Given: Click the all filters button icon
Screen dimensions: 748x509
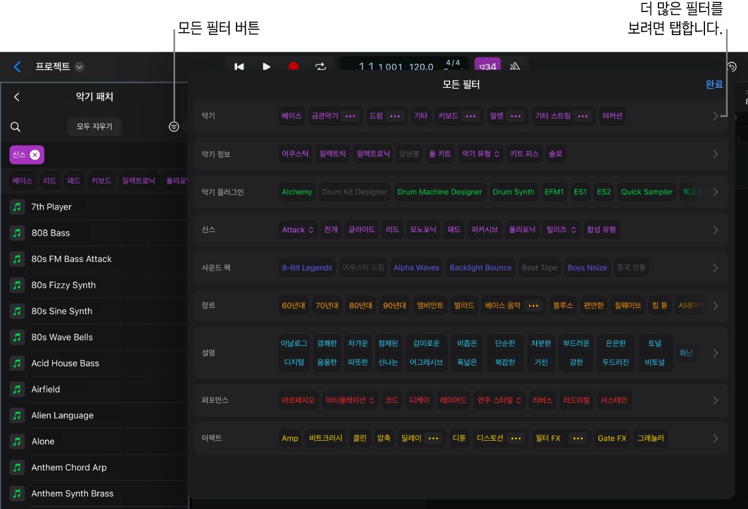Looking at the screenshot, I should point(174,127).
